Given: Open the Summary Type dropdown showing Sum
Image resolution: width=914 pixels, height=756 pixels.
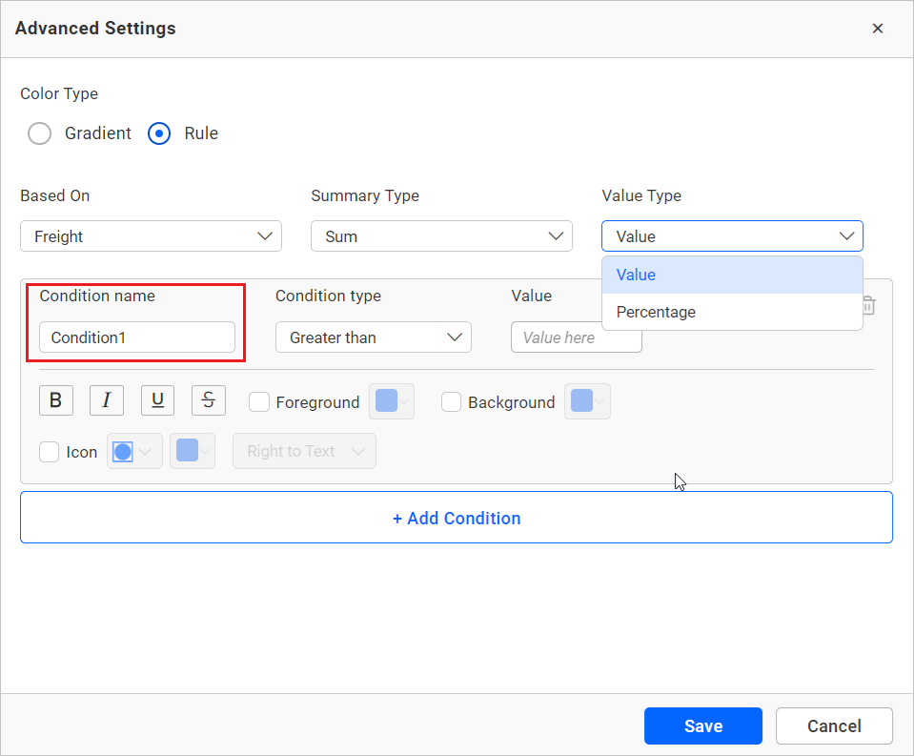Looking at the screenshot, I should [x=441, y=235].
